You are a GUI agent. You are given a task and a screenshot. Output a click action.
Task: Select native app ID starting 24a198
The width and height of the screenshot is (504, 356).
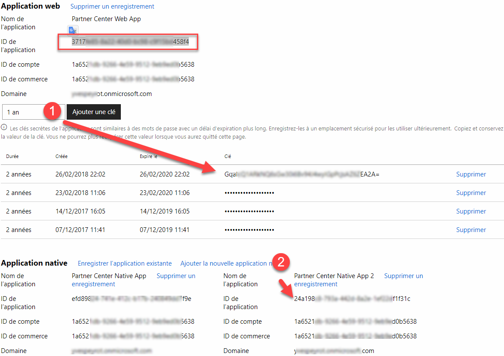[x=352, y=299]
